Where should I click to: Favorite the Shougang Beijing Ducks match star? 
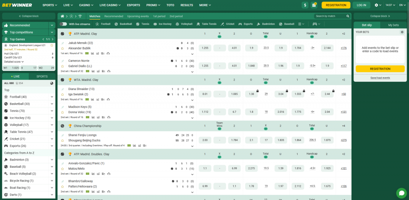pos(62,141)
